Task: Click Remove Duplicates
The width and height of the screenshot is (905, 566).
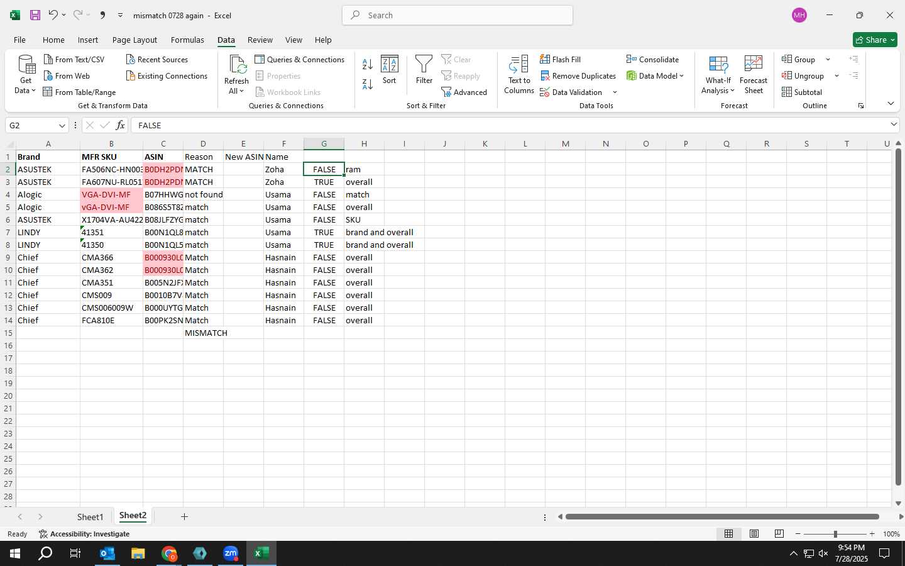Action: point(578,76)
